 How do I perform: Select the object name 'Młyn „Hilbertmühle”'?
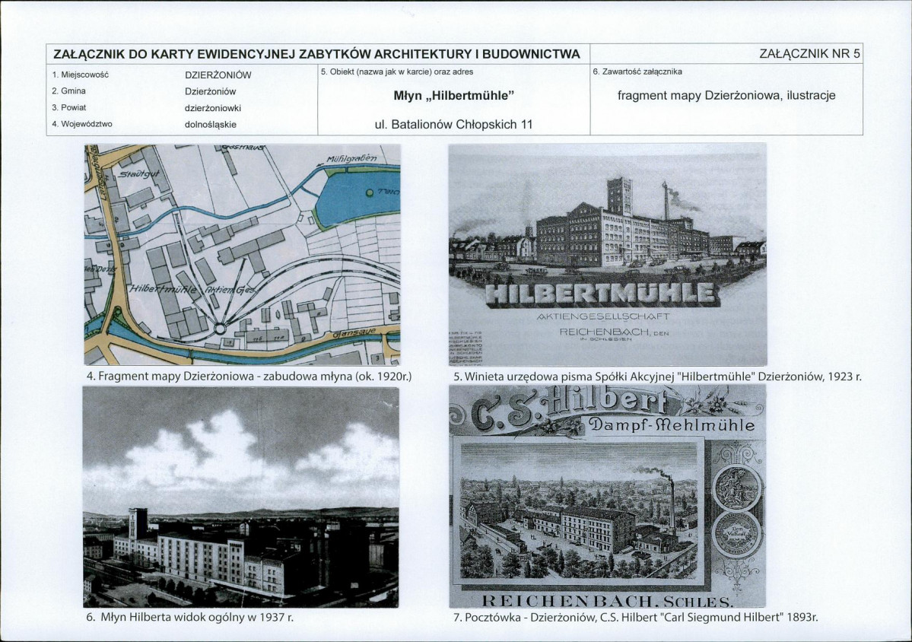pyautogui.click(x=454, y=95)
